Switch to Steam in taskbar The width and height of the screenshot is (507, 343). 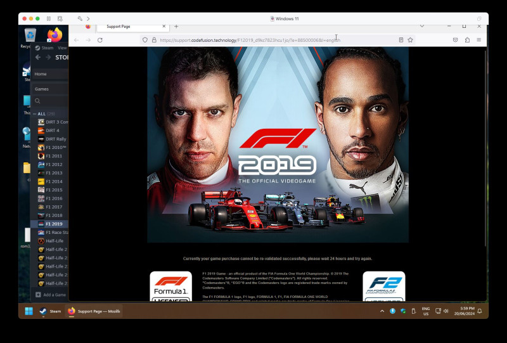click(x=50, y=311)
